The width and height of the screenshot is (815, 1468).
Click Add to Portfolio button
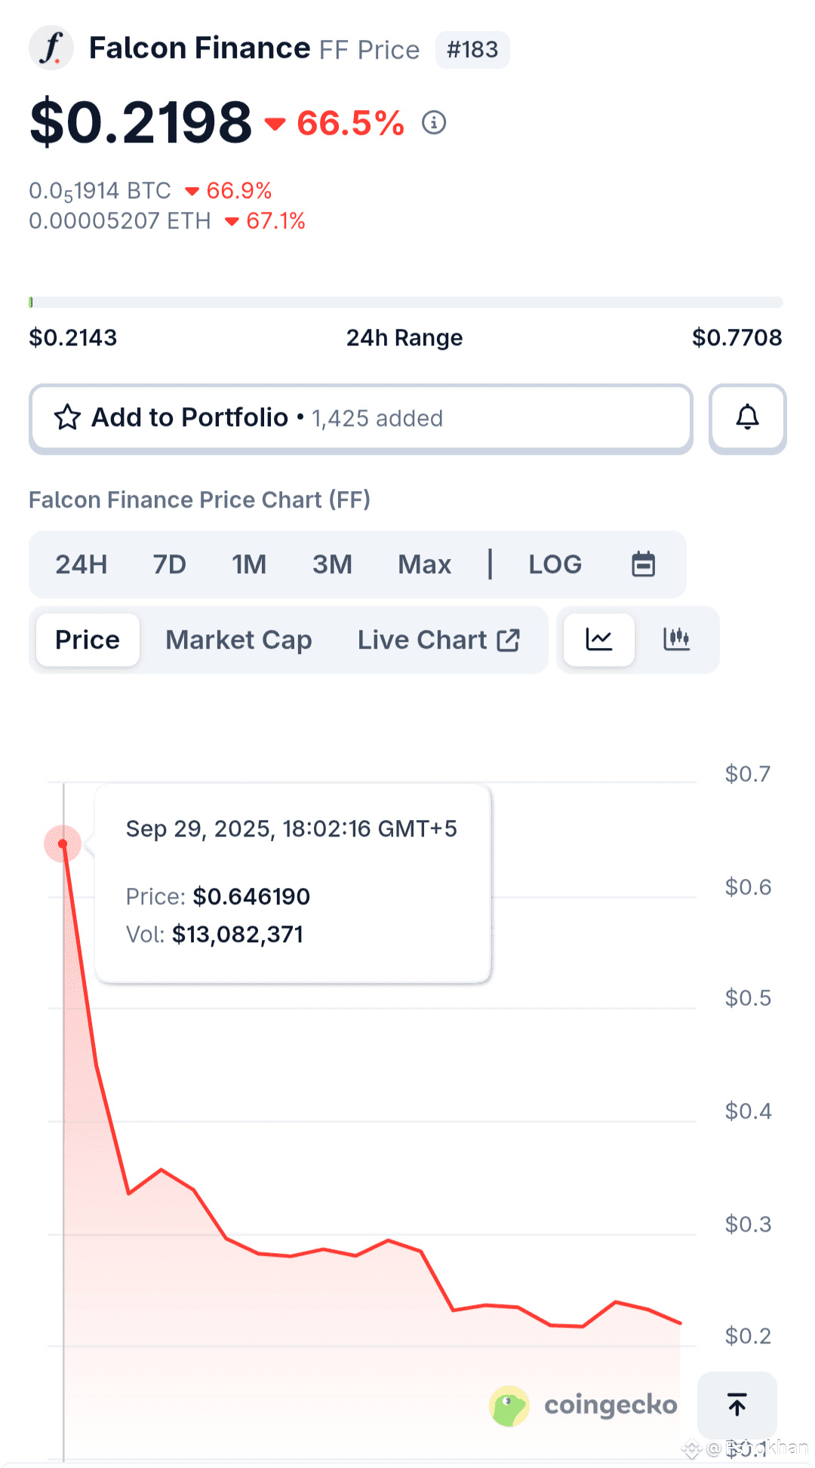(x=361, y=418)
